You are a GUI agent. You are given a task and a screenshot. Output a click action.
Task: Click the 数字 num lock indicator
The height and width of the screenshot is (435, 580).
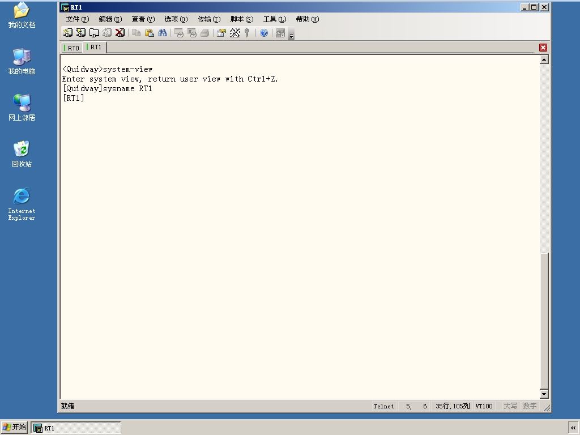pos(530,406)
